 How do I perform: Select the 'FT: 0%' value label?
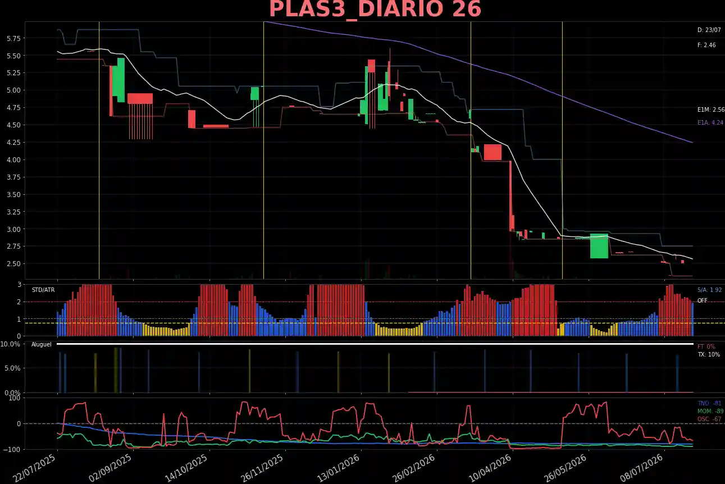706,346
